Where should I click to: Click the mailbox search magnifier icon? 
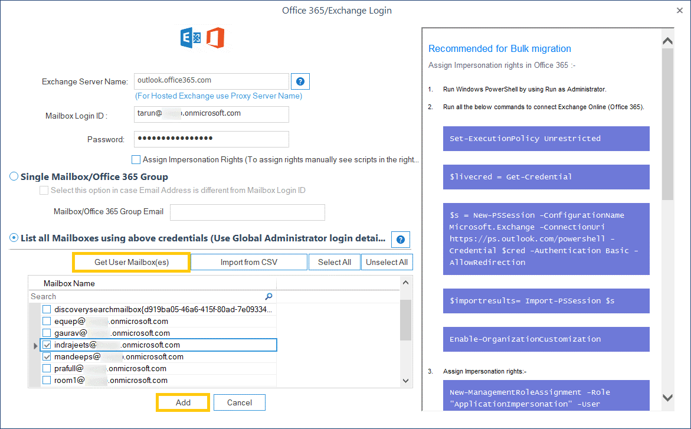click(268, 296)
